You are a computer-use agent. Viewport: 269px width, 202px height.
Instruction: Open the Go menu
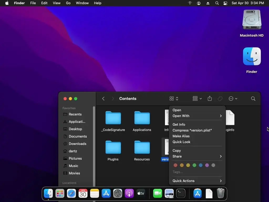(x=68, y=3)
